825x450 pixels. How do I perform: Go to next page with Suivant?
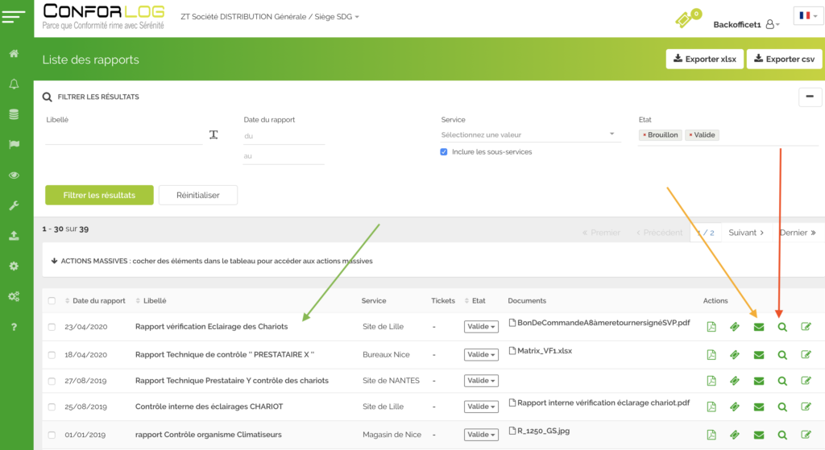(746, 233)
